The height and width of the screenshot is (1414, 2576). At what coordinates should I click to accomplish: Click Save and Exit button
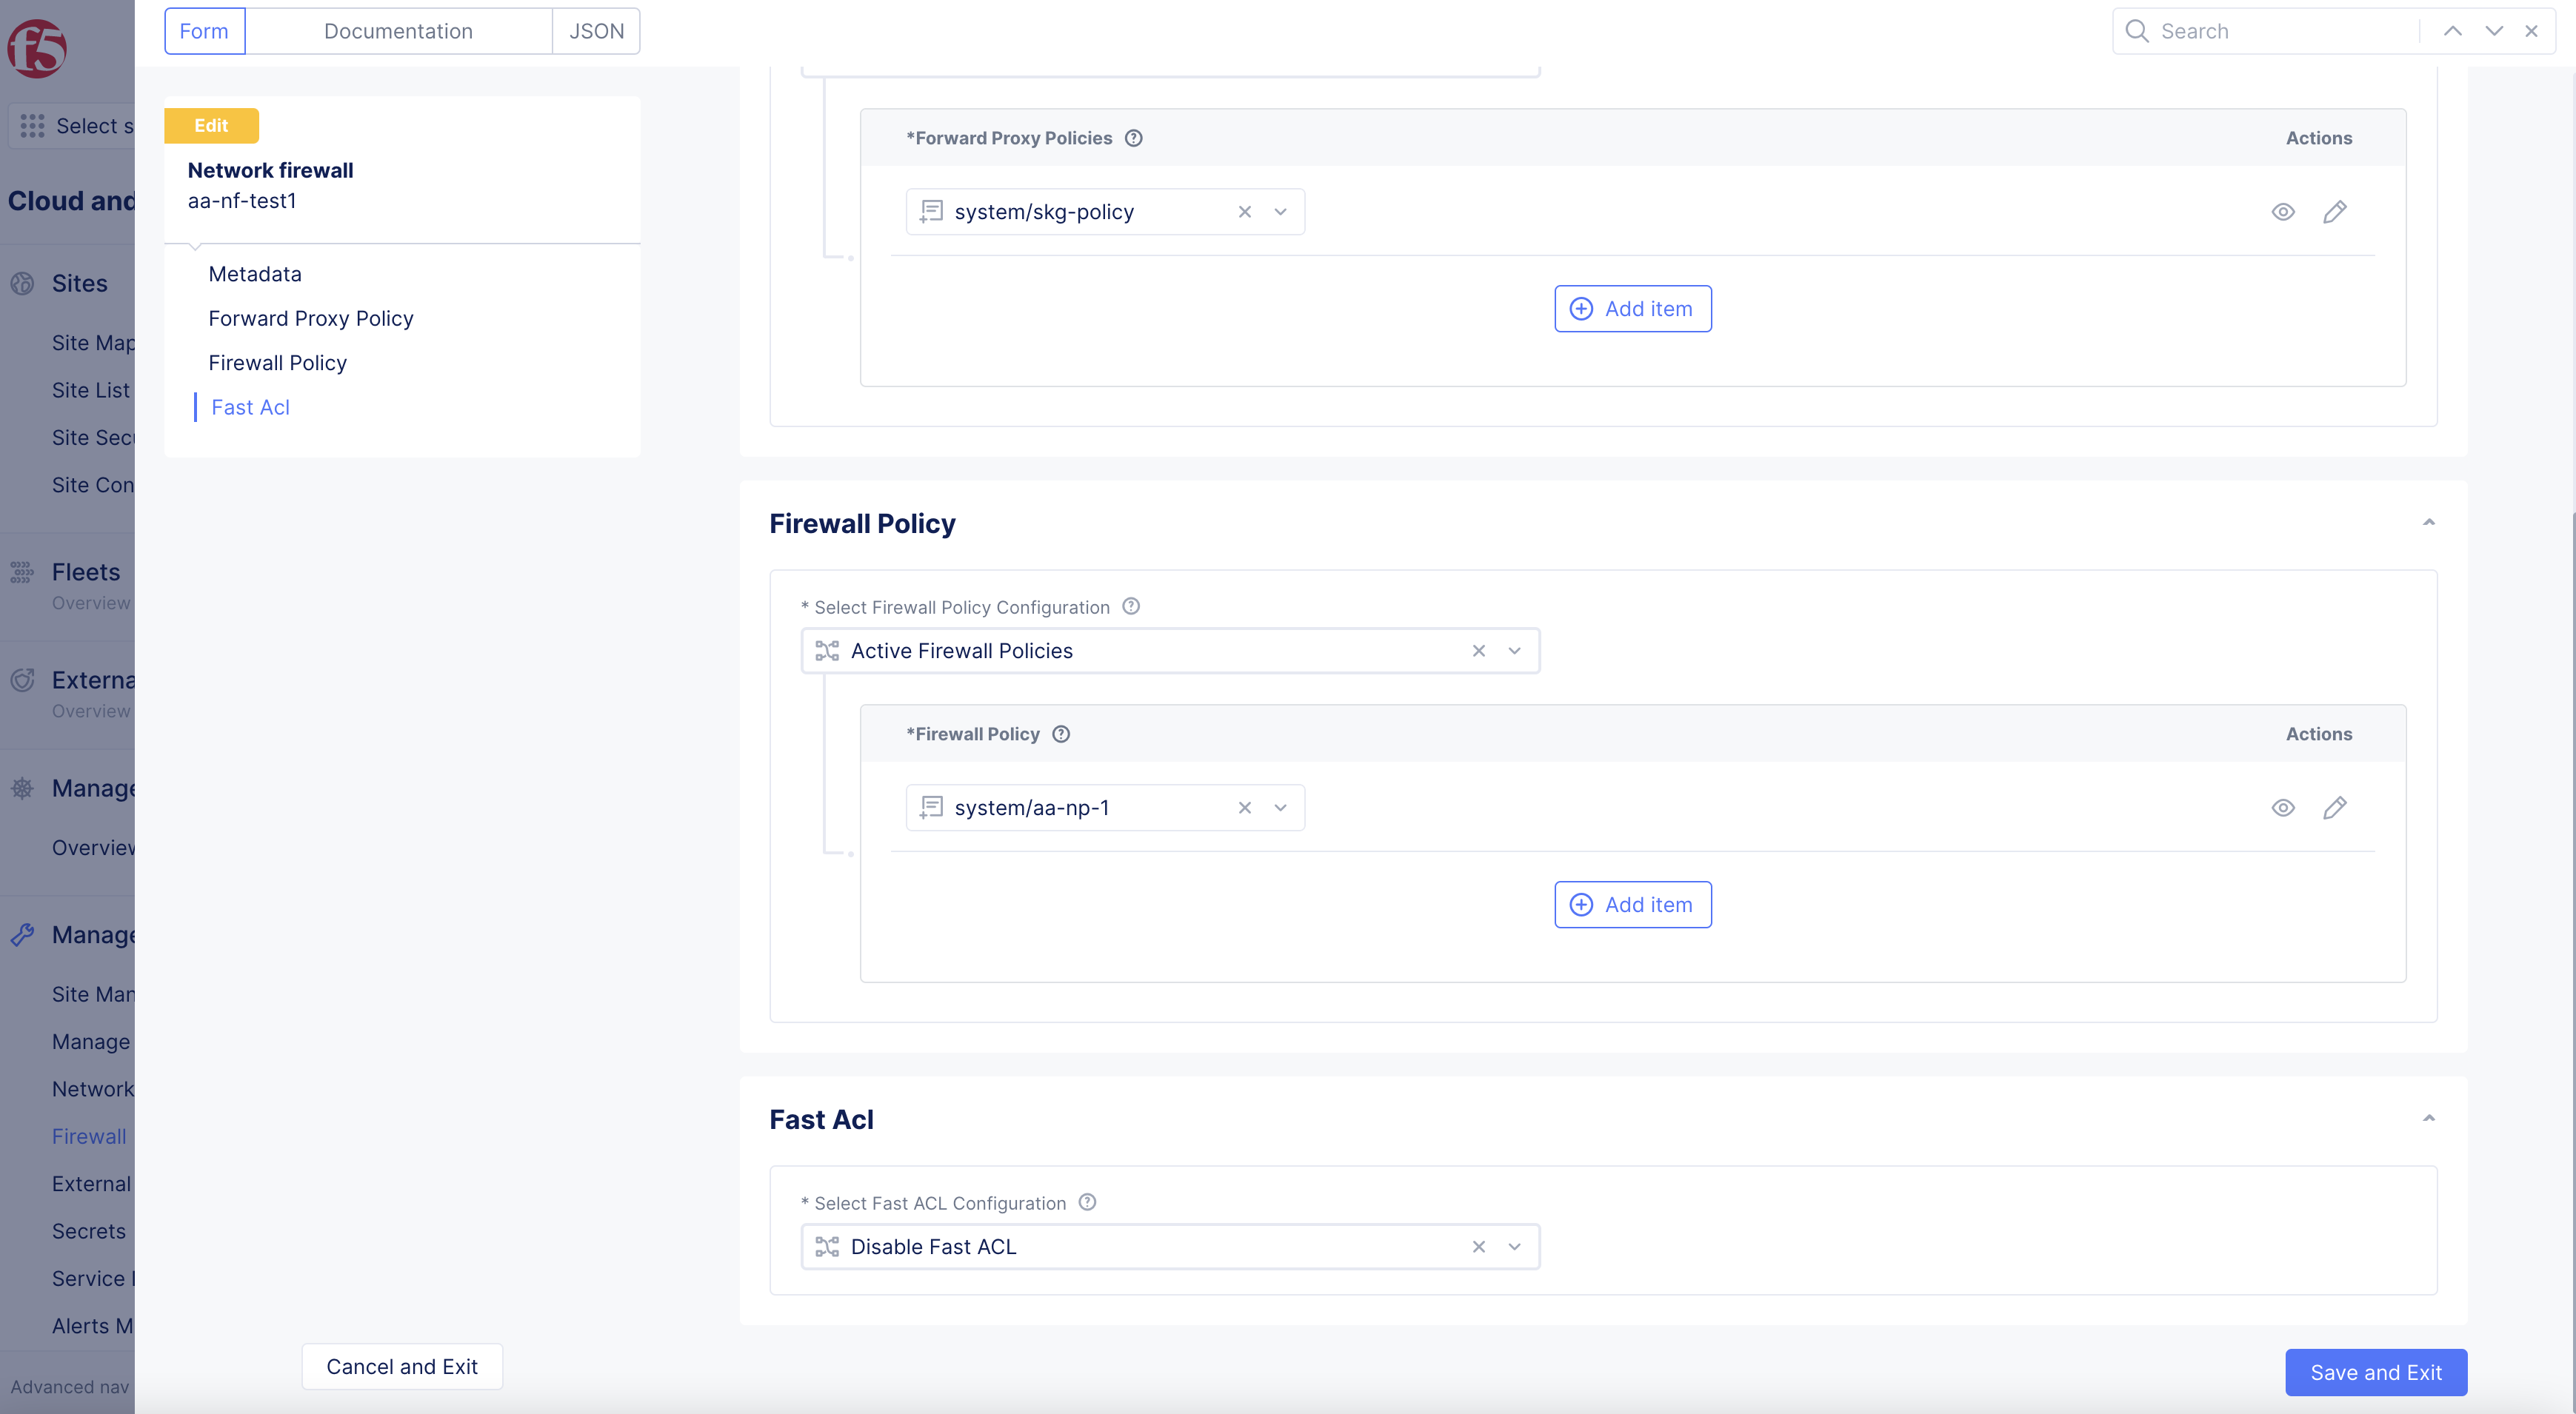(x=2375, y=1372)
